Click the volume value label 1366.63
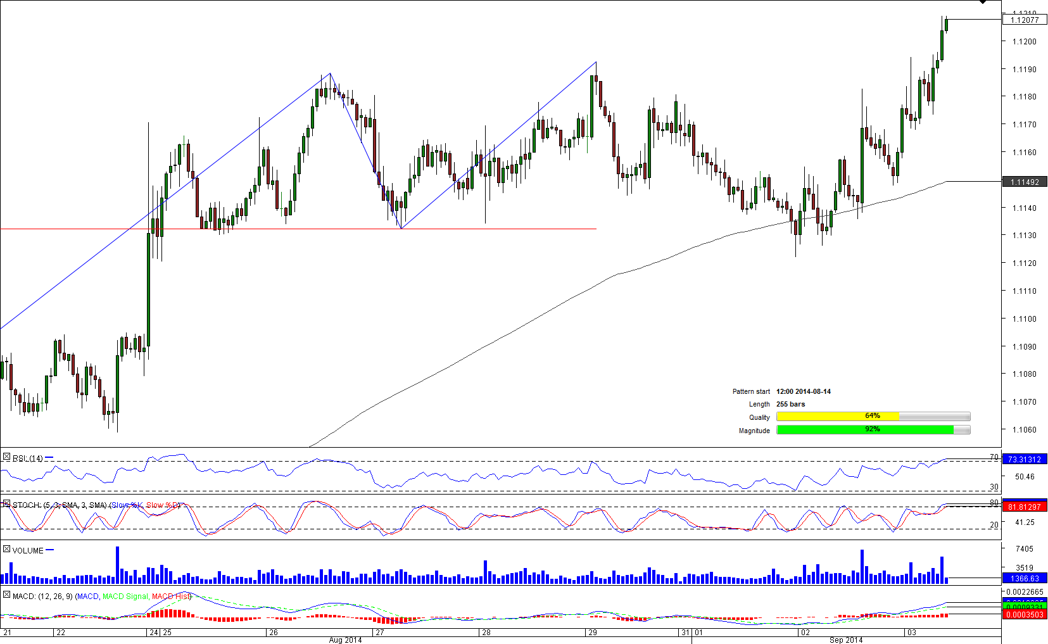 (x=1025, y=578)
